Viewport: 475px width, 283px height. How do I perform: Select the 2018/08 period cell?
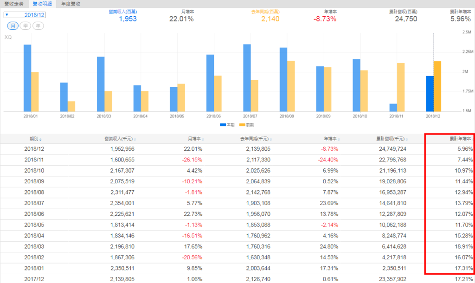click(34, 192)
